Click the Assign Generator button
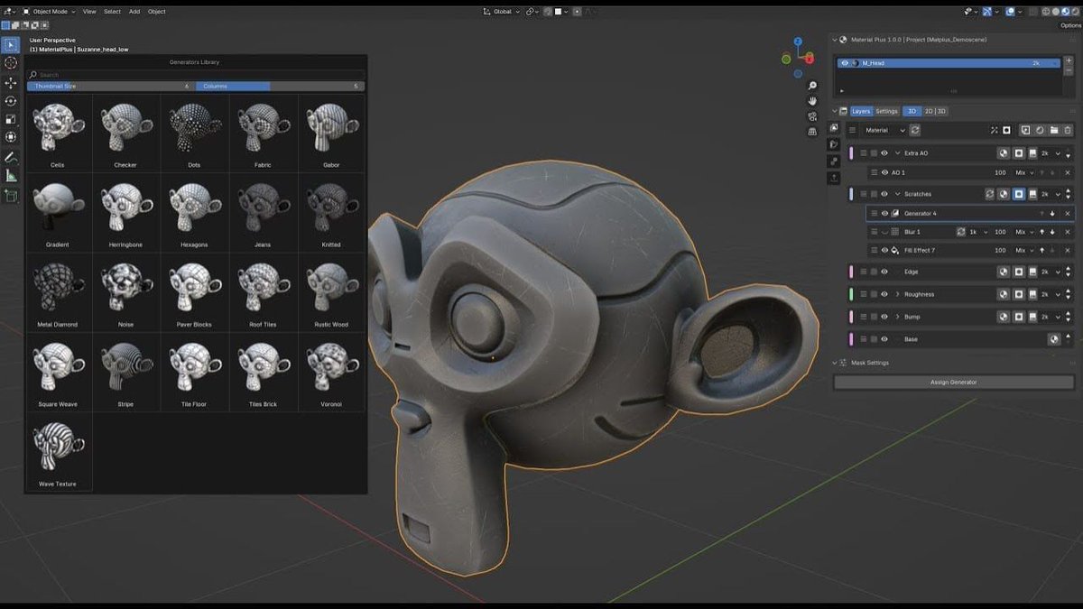1083x609 pixels. tap(953, 383)
